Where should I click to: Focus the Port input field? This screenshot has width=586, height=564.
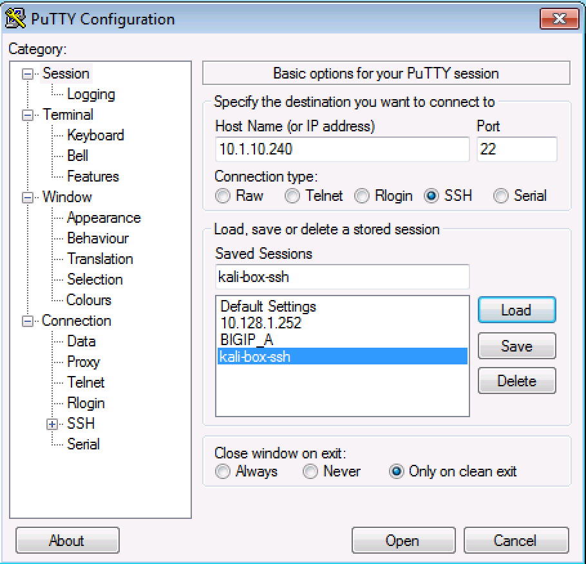pos(517,149)
